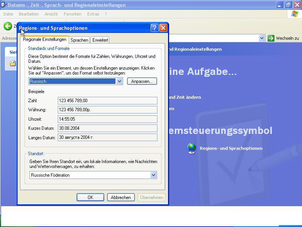Click the dialog's question mark help button
This screenshot has height=227, width=302.
tap(154, 28)
